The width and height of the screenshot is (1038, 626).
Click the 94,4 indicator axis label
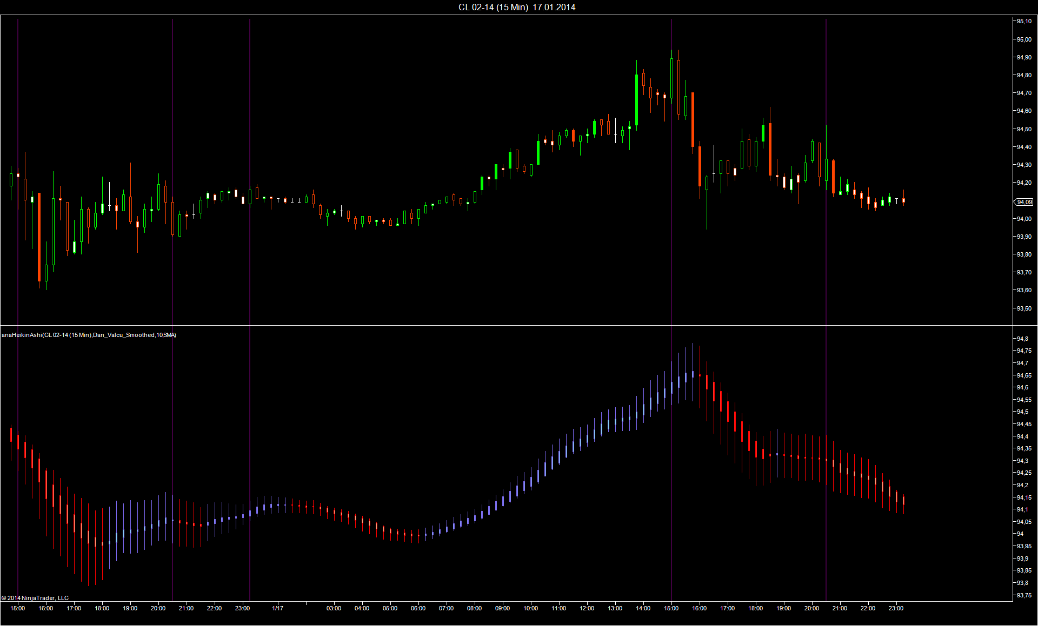point(1022,436)
